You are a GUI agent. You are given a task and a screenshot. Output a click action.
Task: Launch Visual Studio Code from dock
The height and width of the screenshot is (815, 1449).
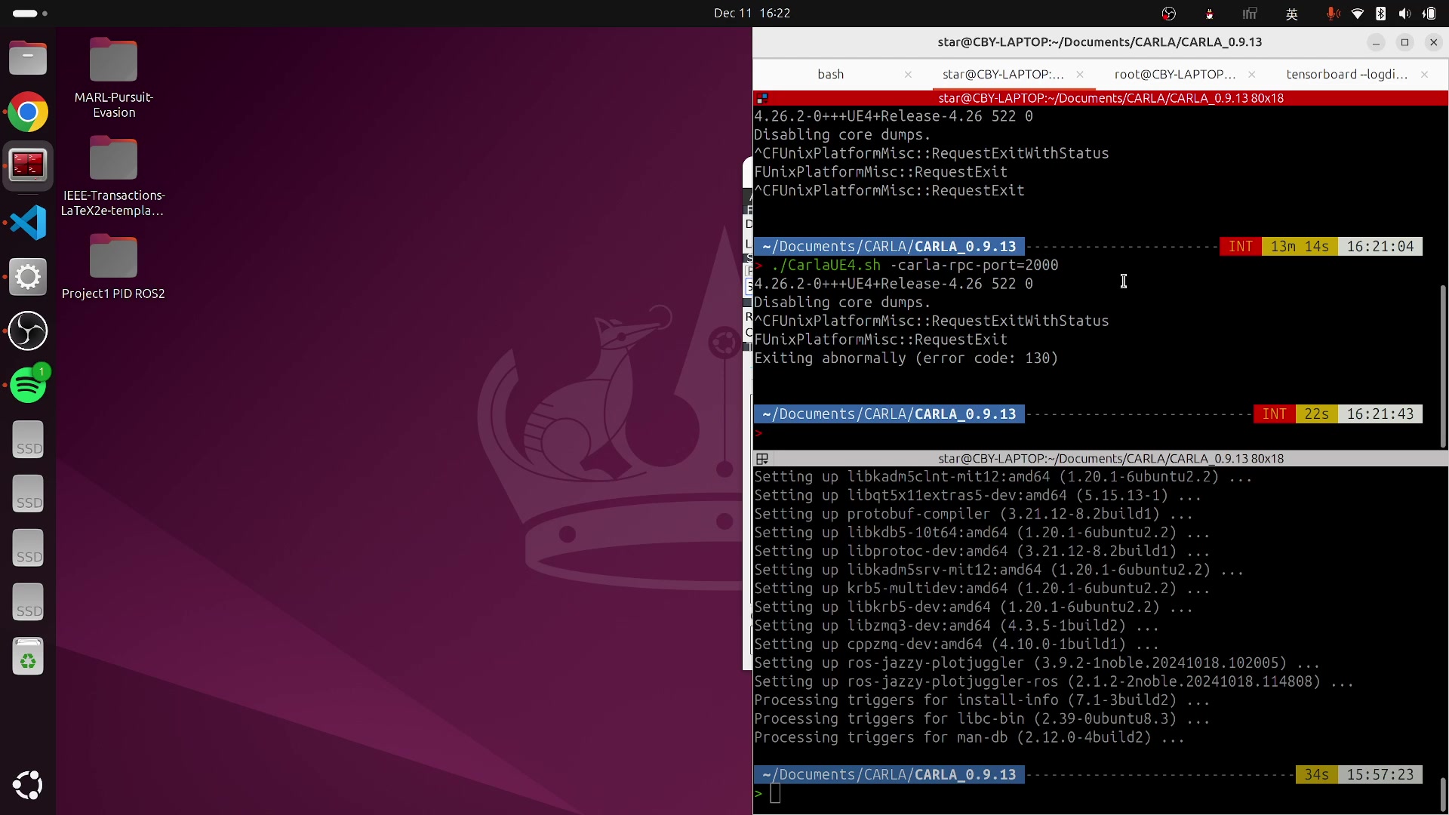click(28, 223)
